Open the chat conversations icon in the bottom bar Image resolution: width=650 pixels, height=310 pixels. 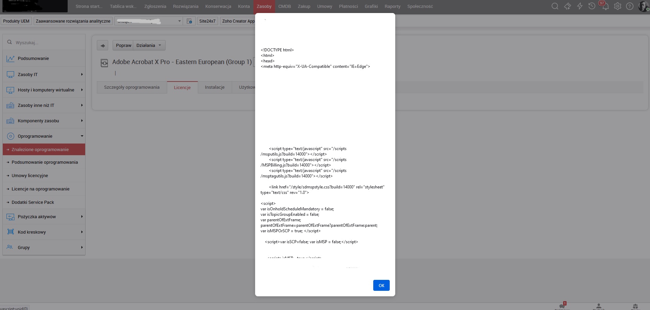point(562,306)
